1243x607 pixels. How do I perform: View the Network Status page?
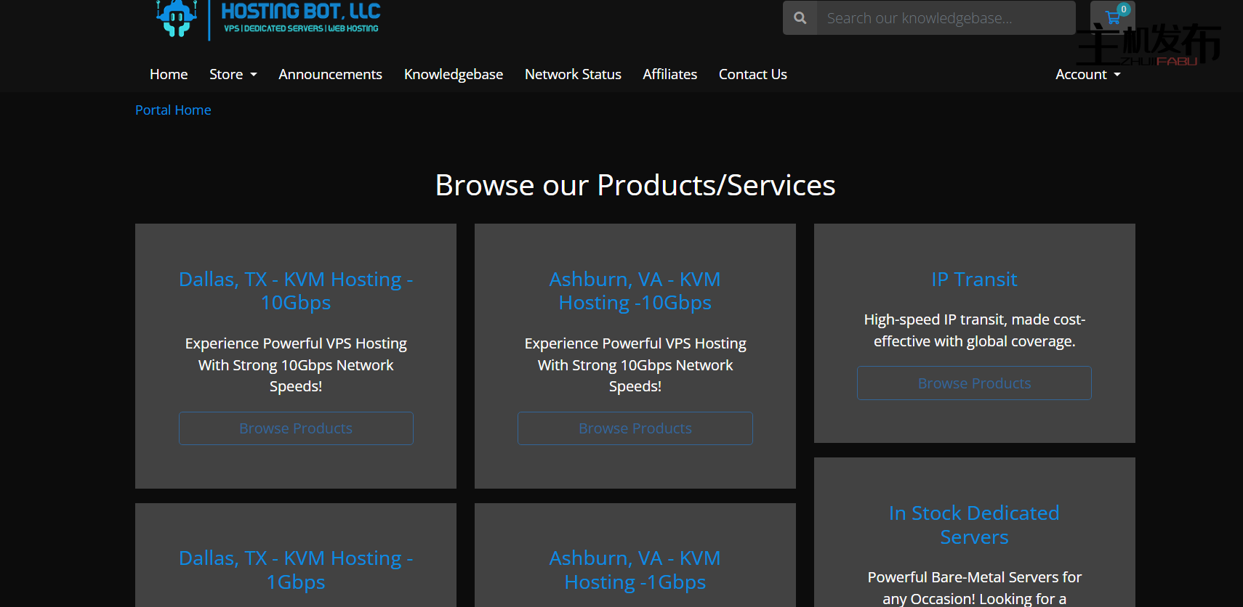573,74
